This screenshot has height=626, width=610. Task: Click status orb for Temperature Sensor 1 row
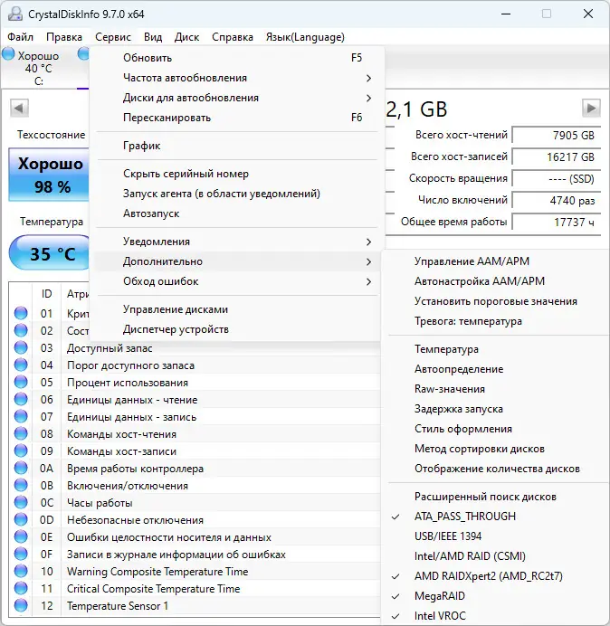tap(21, 605)
